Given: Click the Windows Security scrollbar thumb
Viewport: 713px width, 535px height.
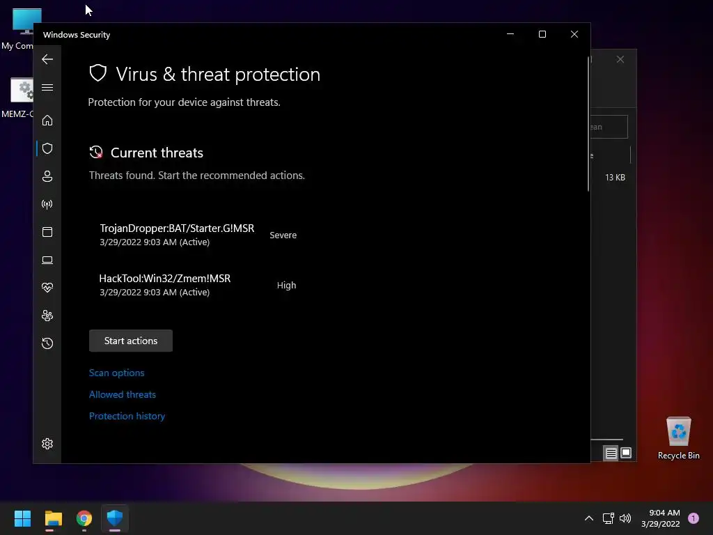Looking at the screenshot, I should (588, 124).
